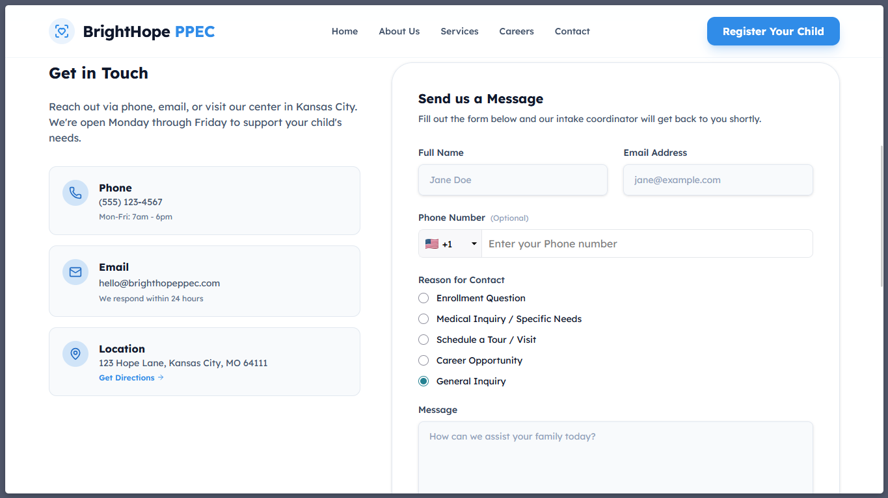Click the BrightHope PPEC brand name
The height and width of the screenshot is (498, 888).
(x=149, y=31)
